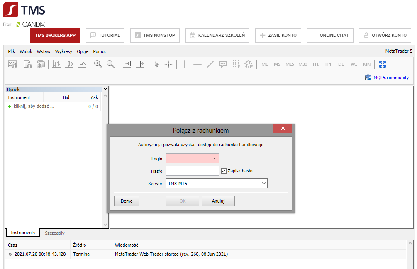Toggle chart shift icon

[140, 64]
